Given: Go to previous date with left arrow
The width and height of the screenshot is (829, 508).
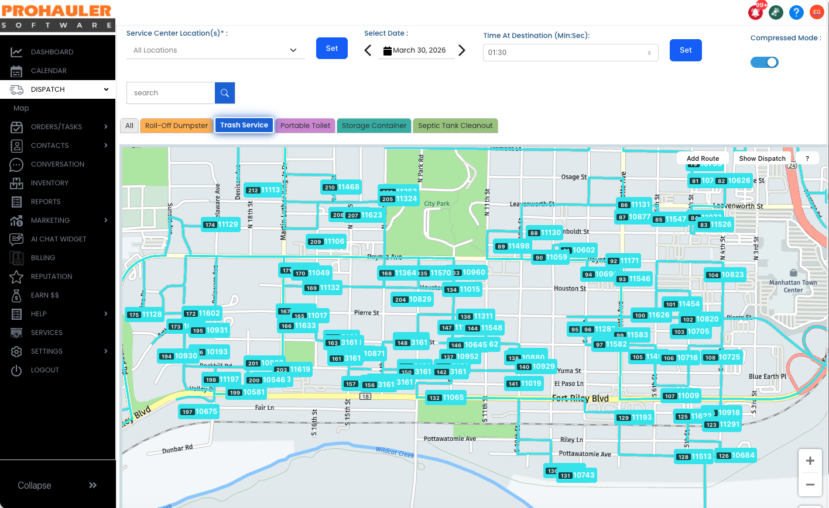Looking at the screenshot, I should coord(368,50).
